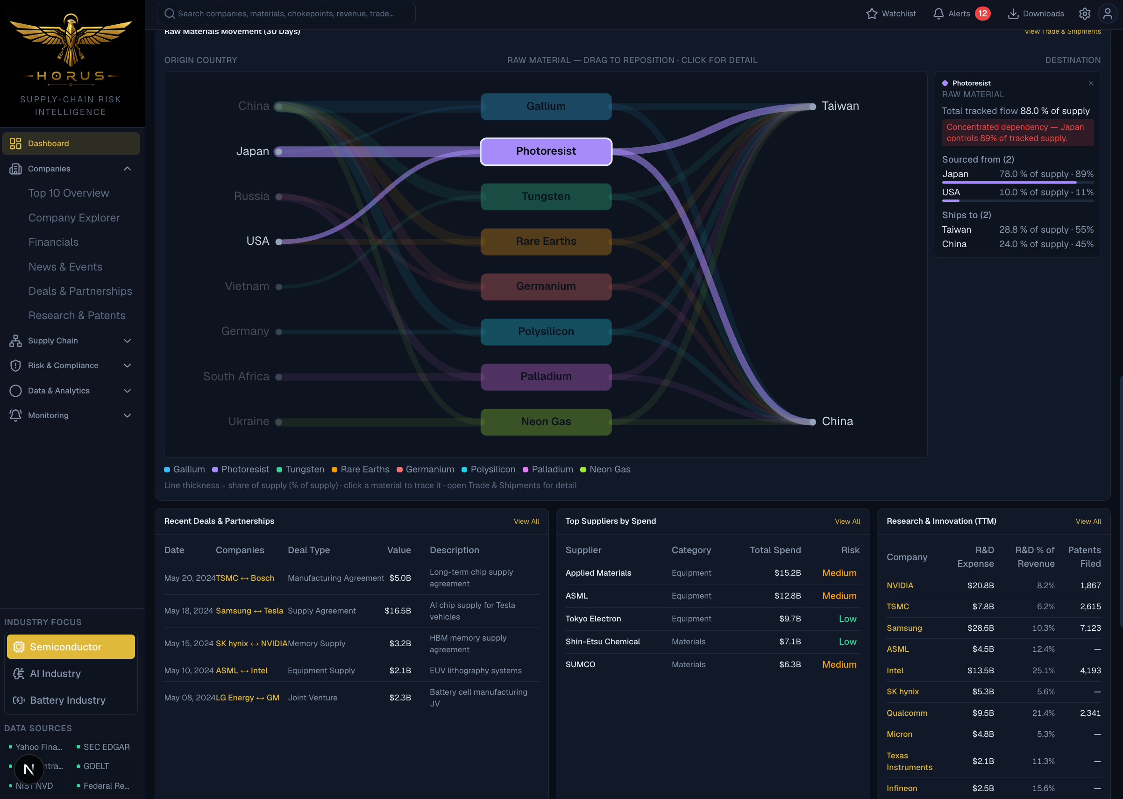Click the Supply Chain network icon
Image resolution: width=1123 pixels, height=799 pixels.
(16, 341)
